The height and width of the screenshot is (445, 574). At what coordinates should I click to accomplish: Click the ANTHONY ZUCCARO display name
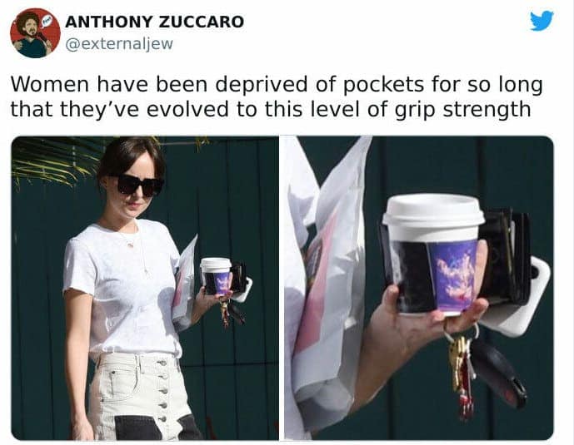(x=154, y=22)
